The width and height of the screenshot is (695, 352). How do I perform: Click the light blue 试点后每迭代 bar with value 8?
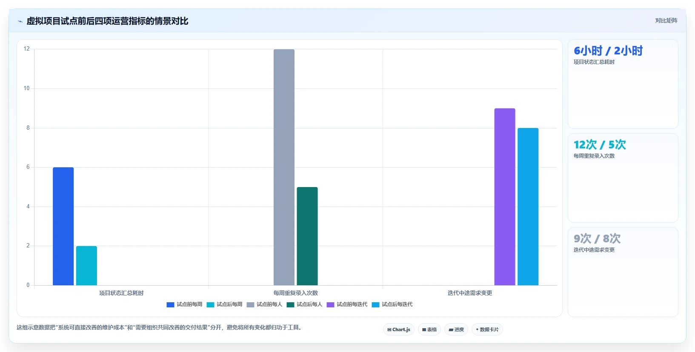528,207
